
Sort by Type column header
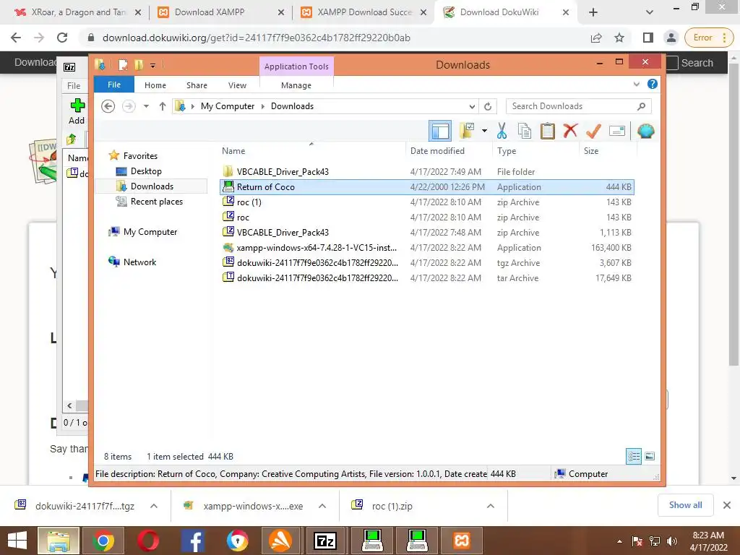(535, 150)
